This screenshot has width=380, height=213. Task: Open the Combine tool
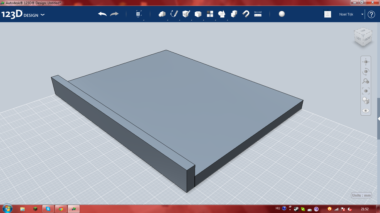coord(234,14)
